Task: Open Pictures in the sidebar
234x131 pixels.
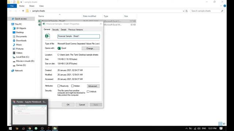Action: point(20,49)
